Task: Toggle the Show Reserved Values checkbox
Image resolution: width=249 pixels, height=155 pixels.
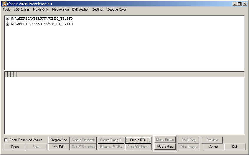Action: click(6, 140)
